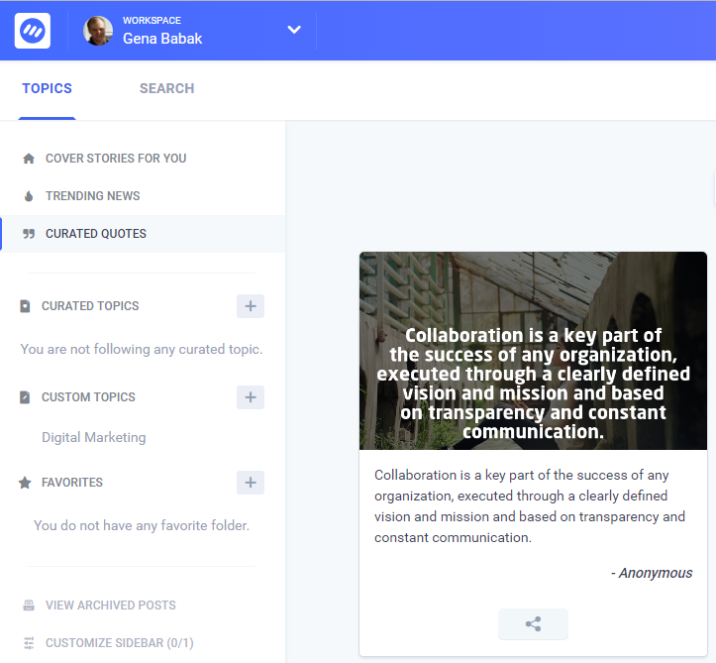Switch to the Search tab
This screenshot has height=663, width=716.
[166, 88]
